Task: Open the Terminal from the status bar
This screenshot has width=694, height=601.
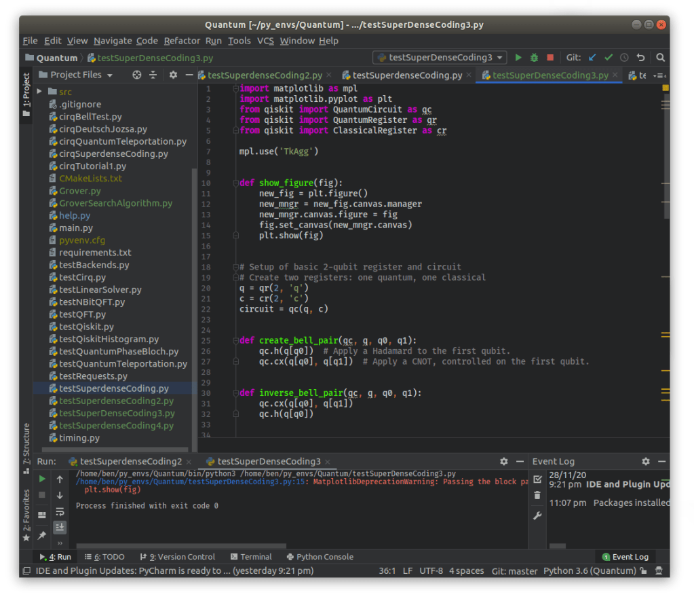Action: pos(252,557)
